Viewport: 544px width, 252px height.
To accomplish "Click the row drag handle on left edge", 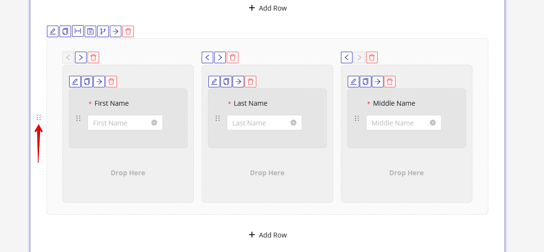I will (x=39, y=117).
